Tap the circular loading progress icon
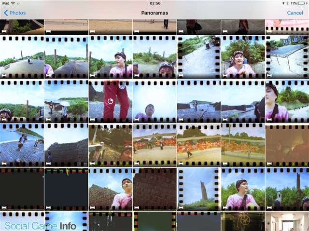 tap(111, 101)
